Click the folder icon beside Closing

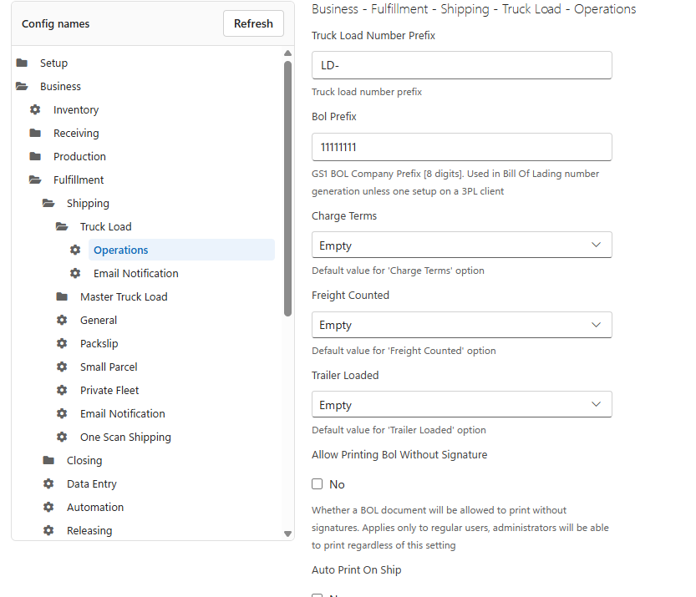[x=48, y=460]
